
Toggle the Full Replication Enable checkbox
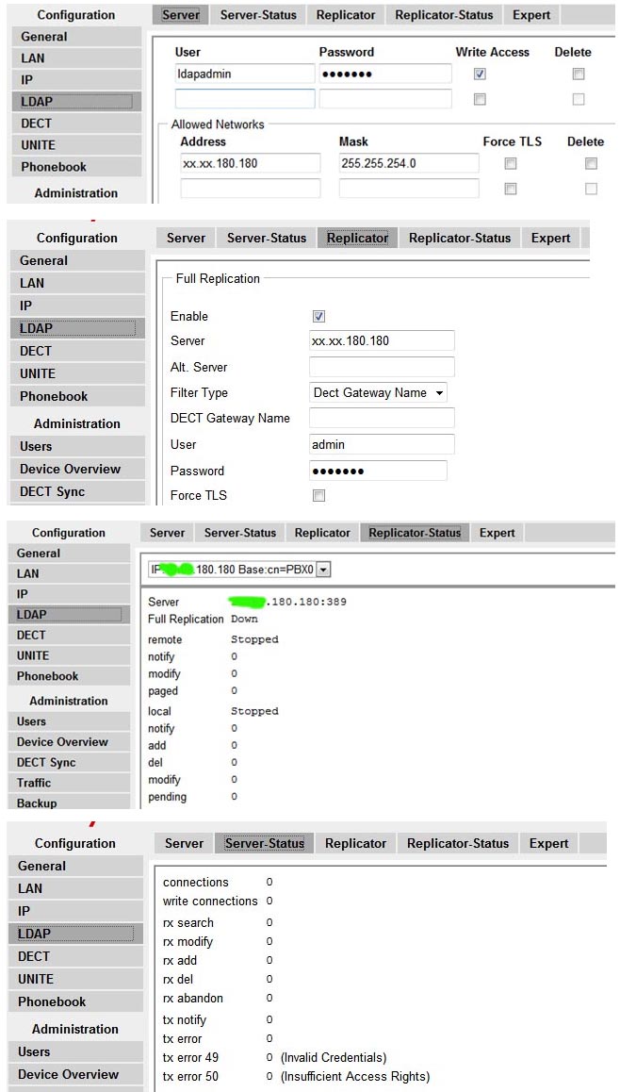click(x=318, y=317)
